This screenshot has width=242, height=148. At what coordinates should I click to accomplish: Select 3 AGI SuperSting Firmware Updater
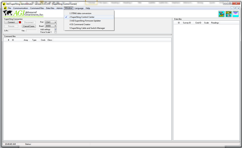(89, 21)
